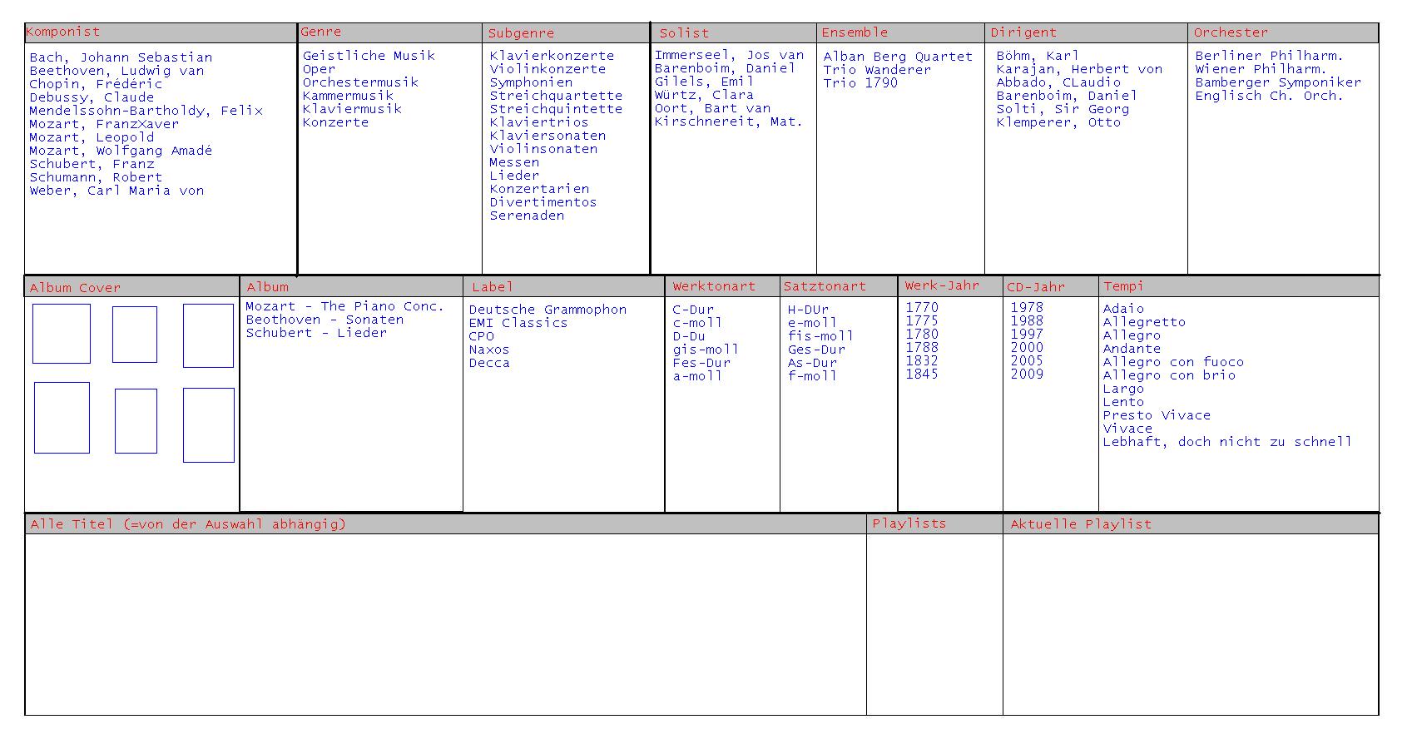
Task: Select Schumann, Robert
Action: click(96, 177)
